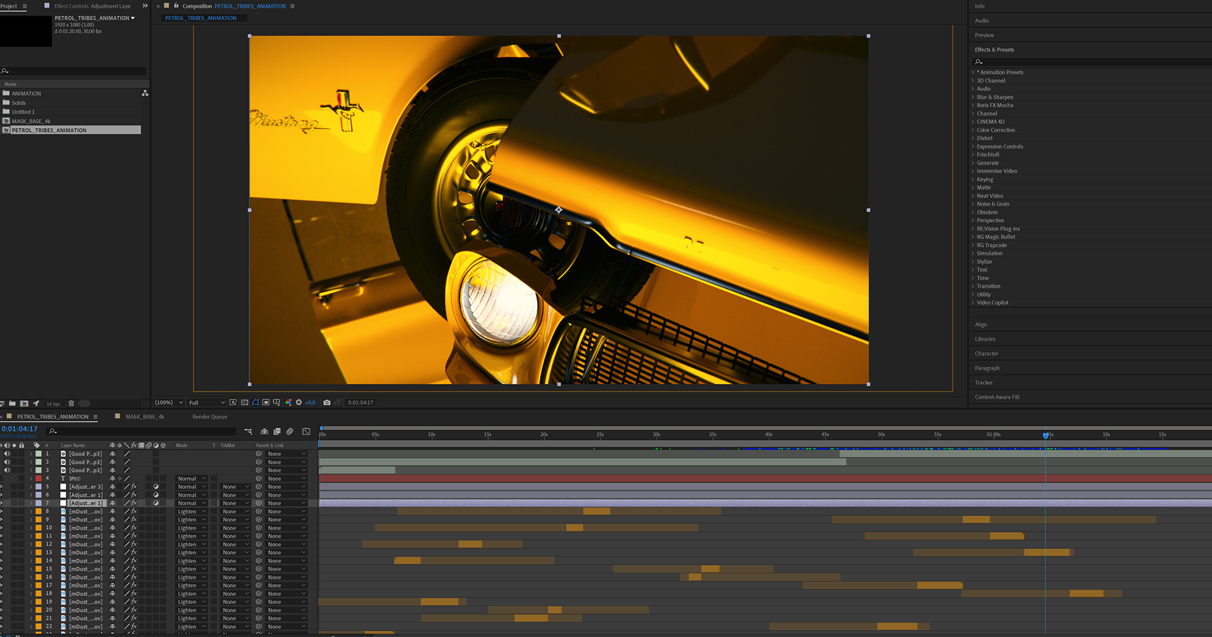Create a new folder in Project panel

click(x=12, y=403)
